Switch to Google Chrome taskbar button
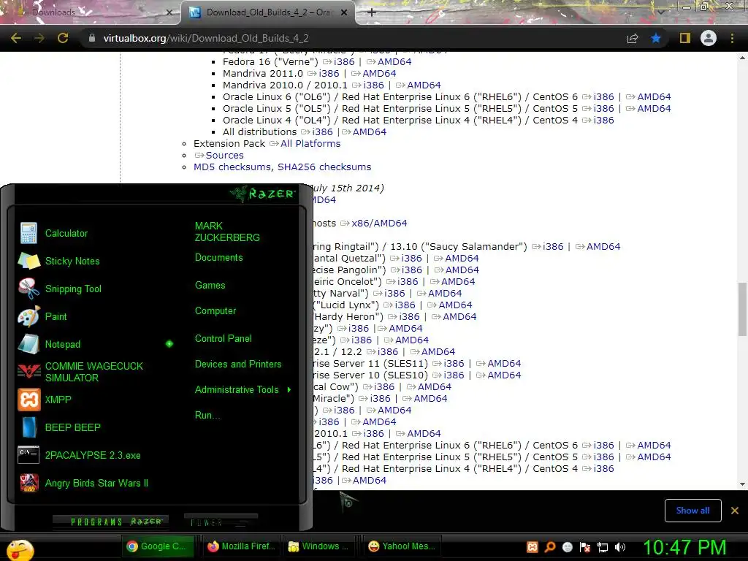748x561 pixels. [x=159, y=546]
